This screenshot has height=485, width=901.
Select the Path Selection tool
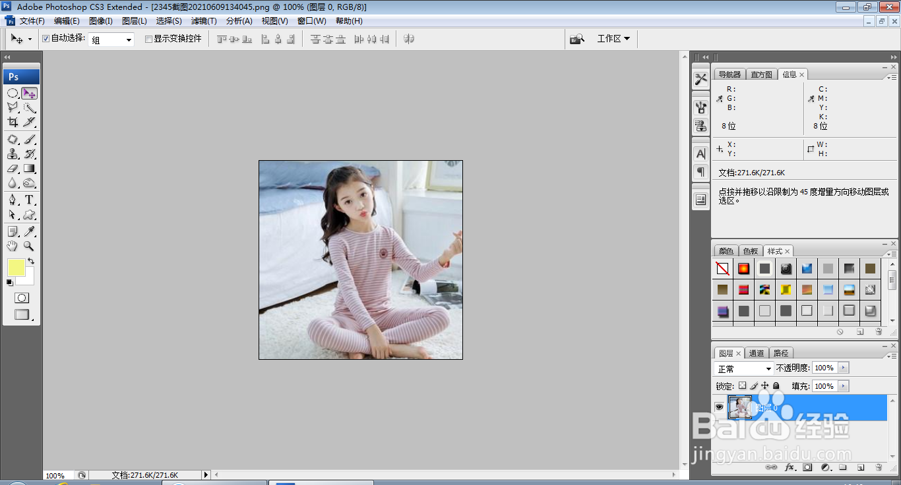click(13, 215)
